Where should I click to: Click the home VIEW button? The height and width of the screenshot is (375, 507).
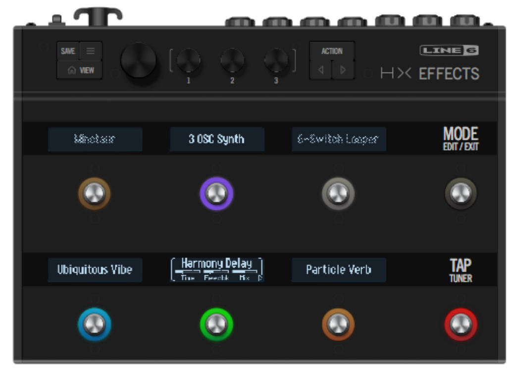point(80,70)
